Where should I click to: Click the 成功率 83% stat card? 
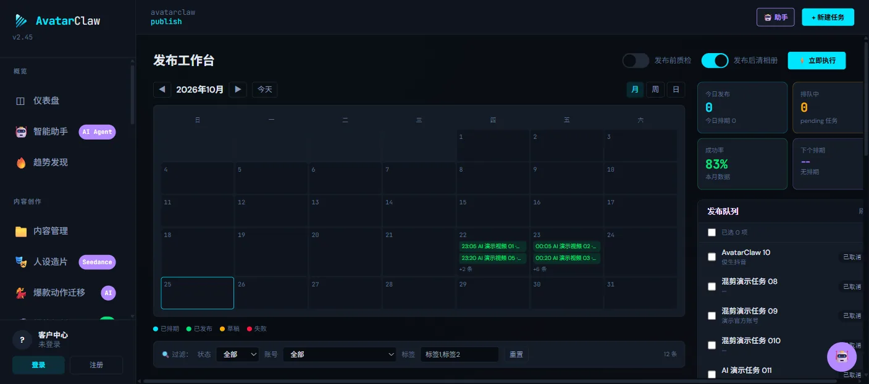click(742, 164)
